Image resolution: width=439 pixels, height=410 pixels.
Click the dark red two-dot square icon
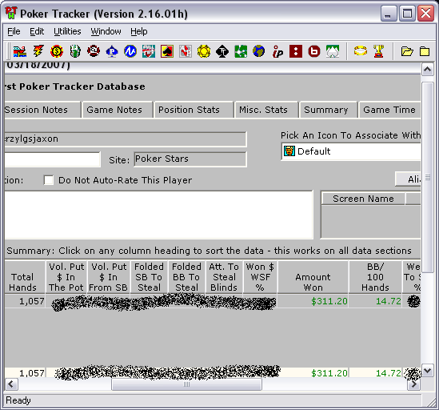pos(296,51)
